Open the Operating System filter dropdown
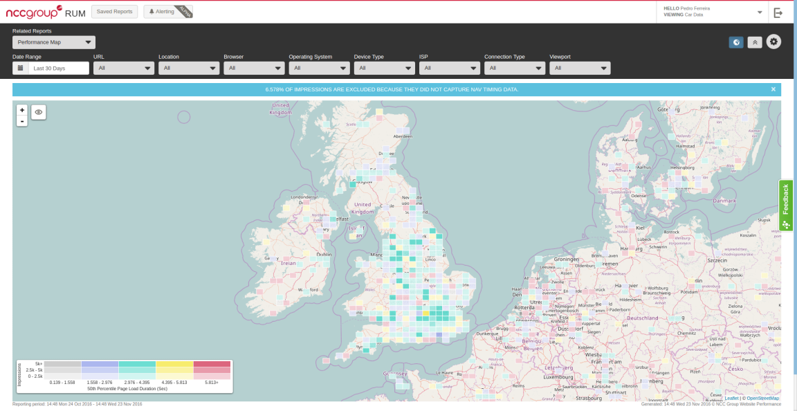This screenshot has height=411, width=797. [x=319, y=68]
